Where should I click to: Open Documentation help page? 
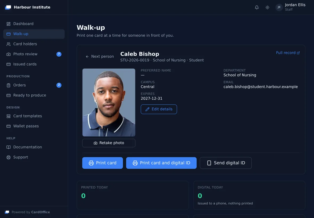(34, 147)
